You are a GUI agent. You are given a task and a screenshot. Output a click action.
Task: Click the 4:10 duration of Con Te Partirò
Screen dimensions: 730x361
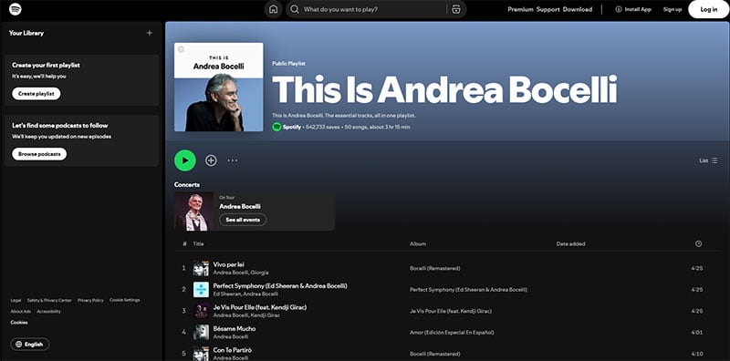click(x=697, y=354)
